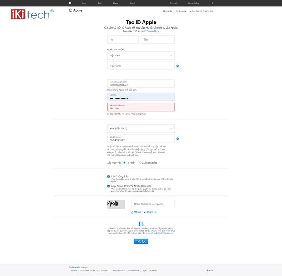Request a new code via Mã Mới

pos(136,212)
